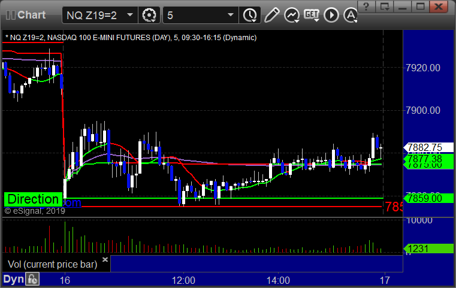Maximize the chart window
456x288 pixels.
point(420,7)
